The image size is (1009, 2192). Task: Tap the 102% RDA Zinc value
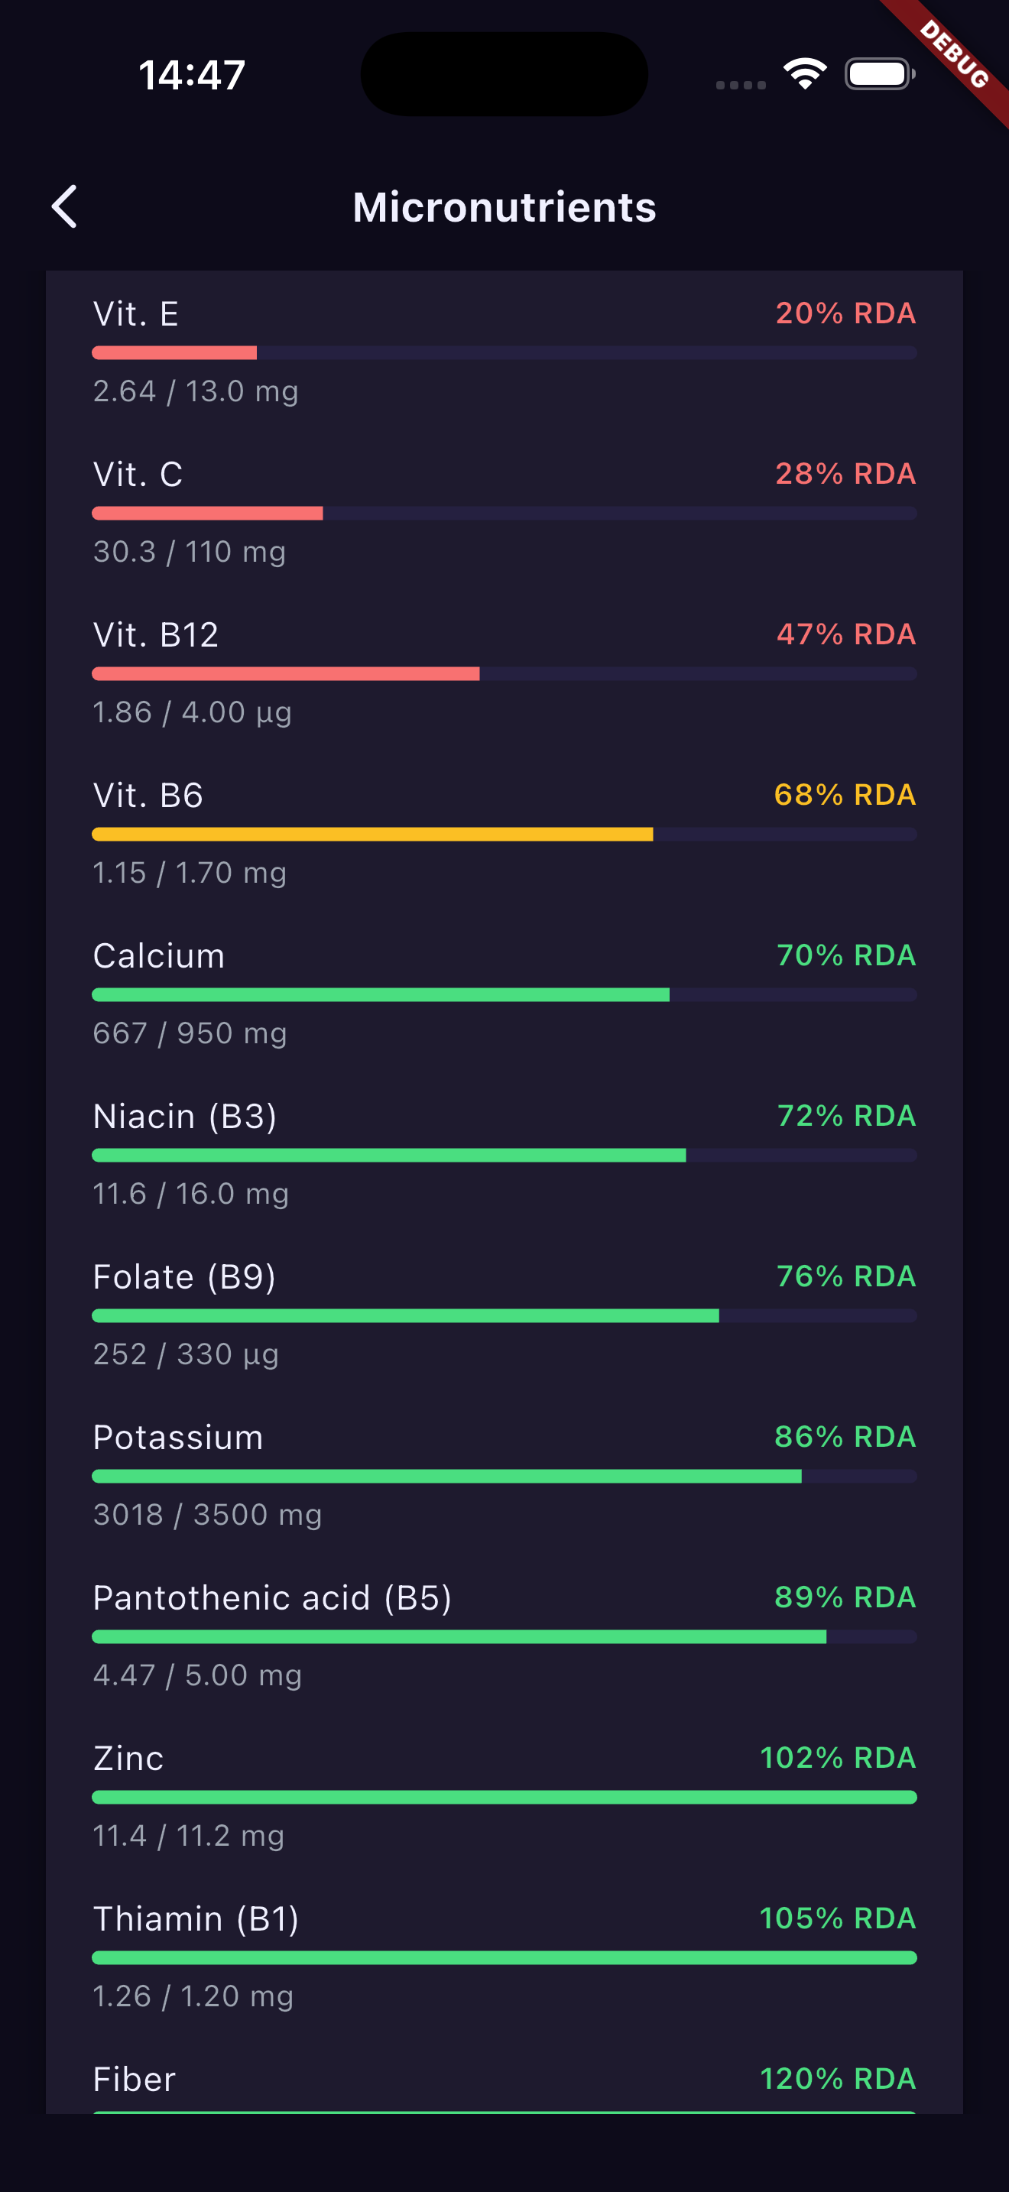(x=838, y=1758)
